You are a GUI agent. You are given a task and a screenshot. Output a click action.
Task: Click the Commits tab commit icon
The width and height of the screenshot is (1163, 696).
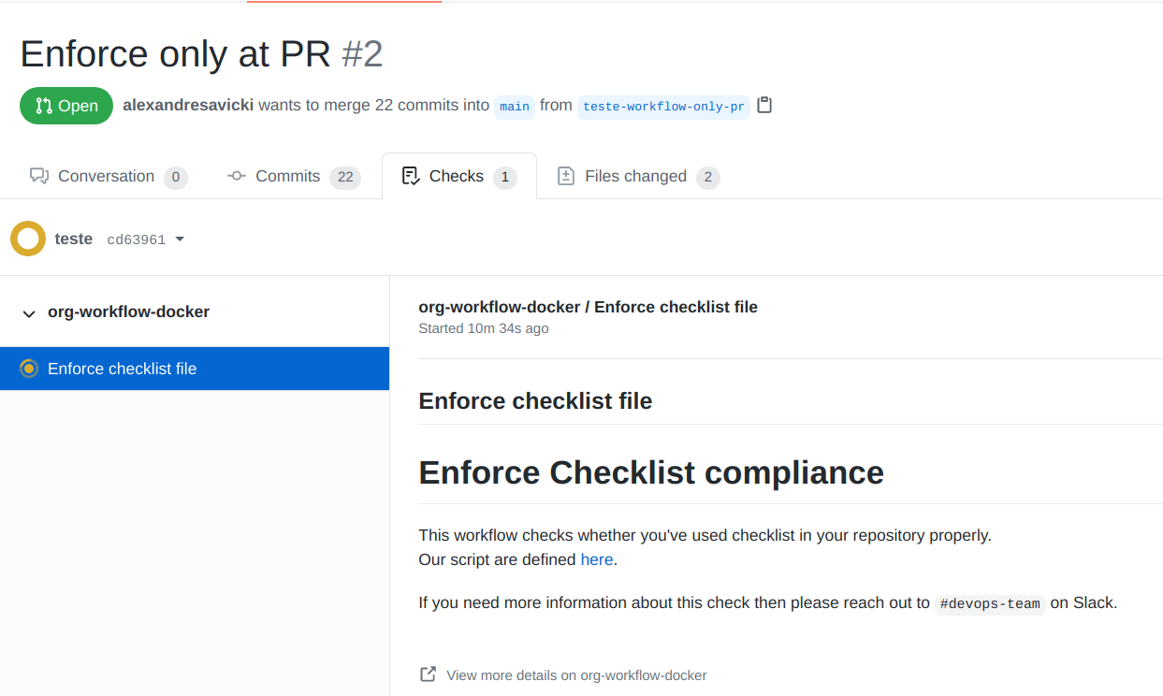point(237,176)
